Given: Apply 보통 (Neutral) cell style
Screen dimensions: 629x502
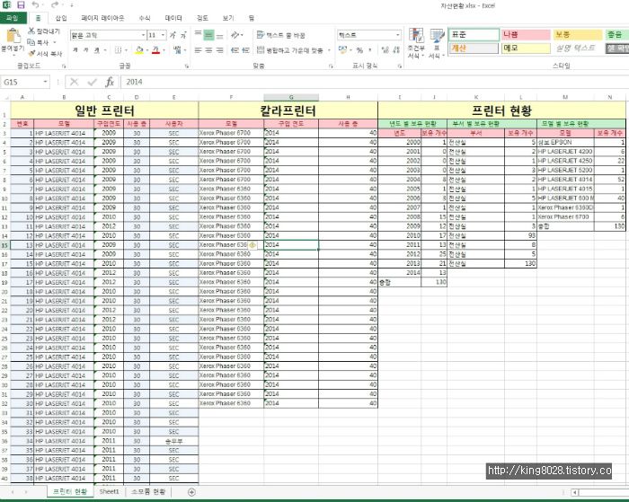Looking at the screenshot, I should [x=577, y=35].
